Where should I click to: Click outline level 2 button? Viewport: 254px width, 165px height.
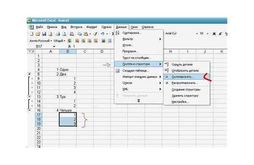(33, 51)
